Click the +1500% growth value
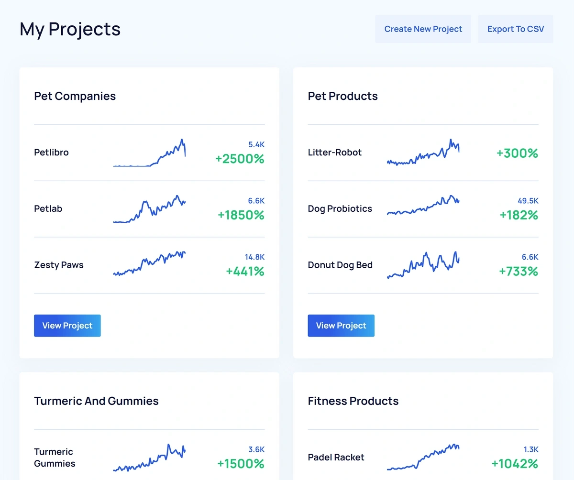Image resolution: width=574 pixels, height=480 pixels. point(241,464)
